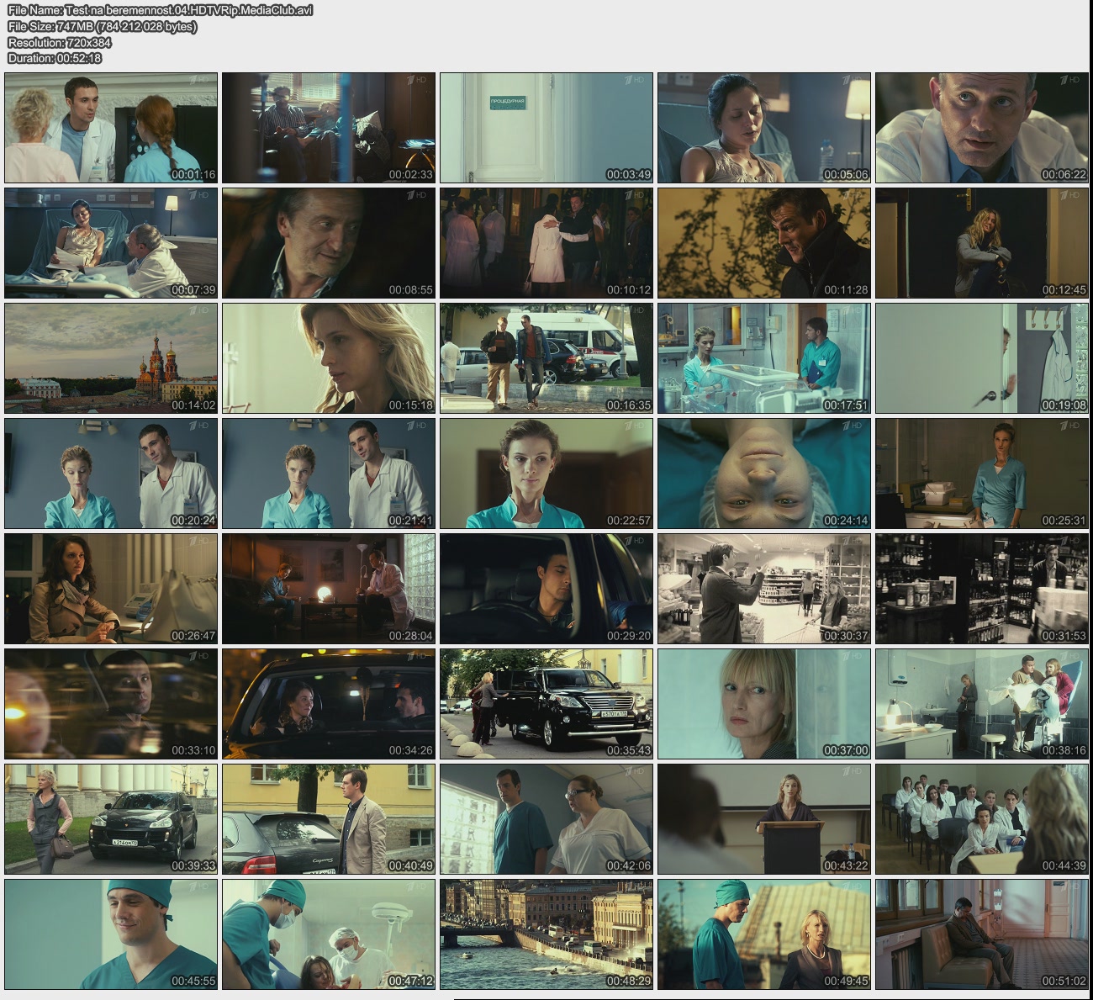Select the river embankment frame at 00:48:29

pyautogui.click(x=546, y=934)
